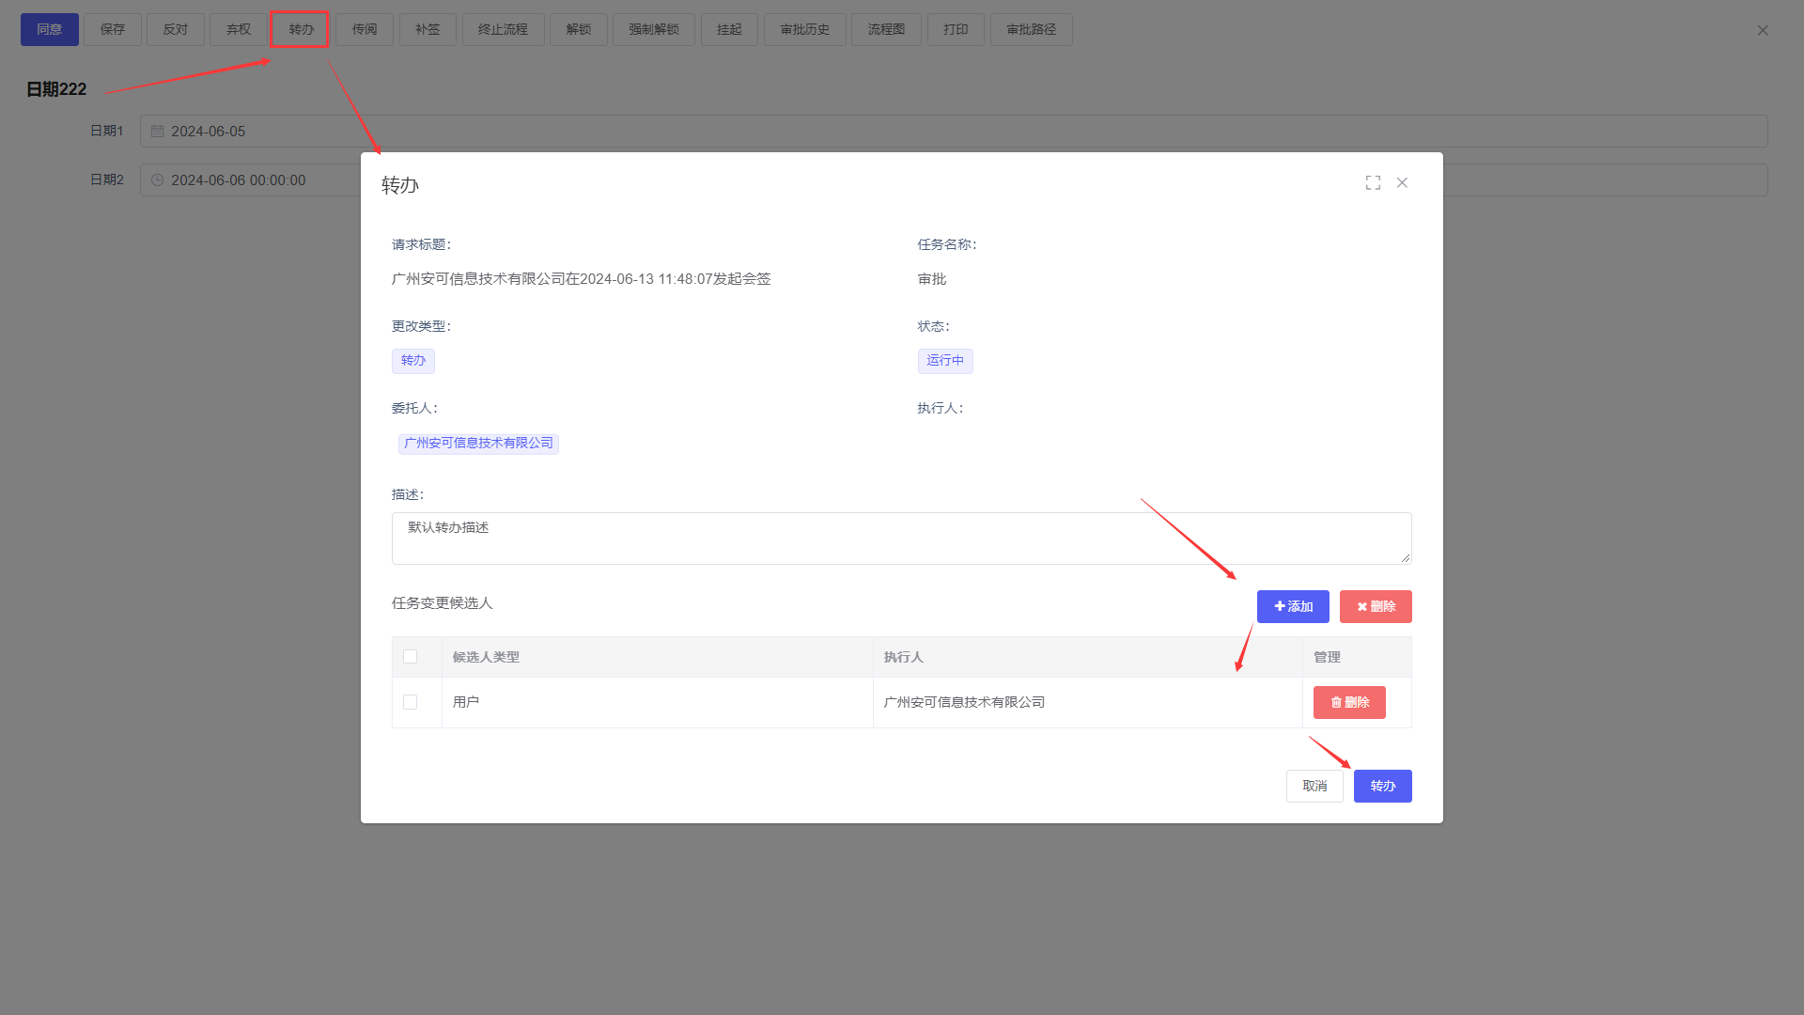Click the 同意 toolbar button
Screen dimensions: 1804x1015
point(50,30)
